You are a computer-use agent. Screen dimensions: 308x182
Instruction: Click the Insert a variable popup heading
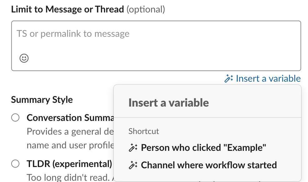[x=169, y=103]
